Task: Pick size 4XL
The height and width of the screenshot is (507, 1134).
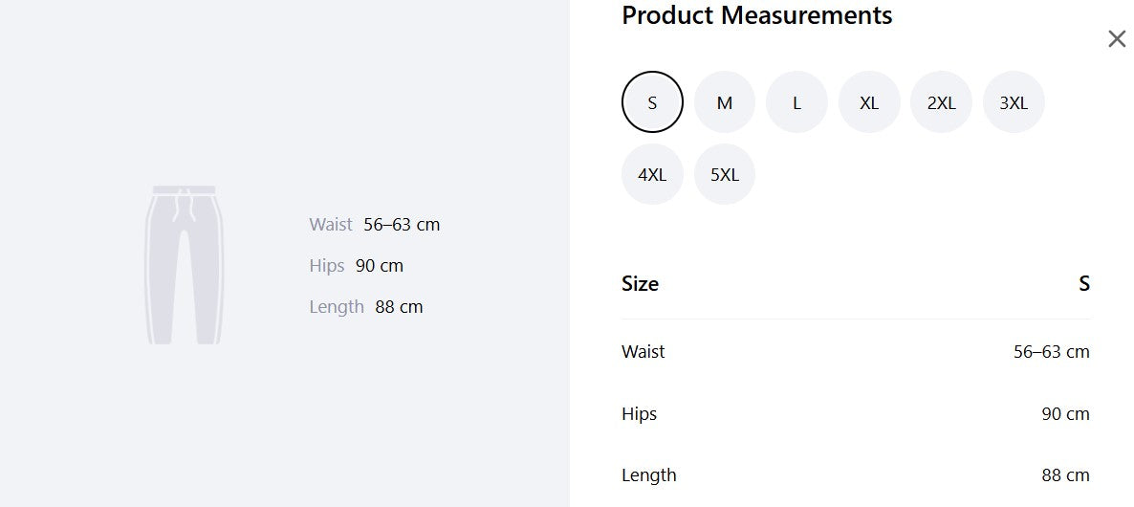Action: tap(652, 174)
